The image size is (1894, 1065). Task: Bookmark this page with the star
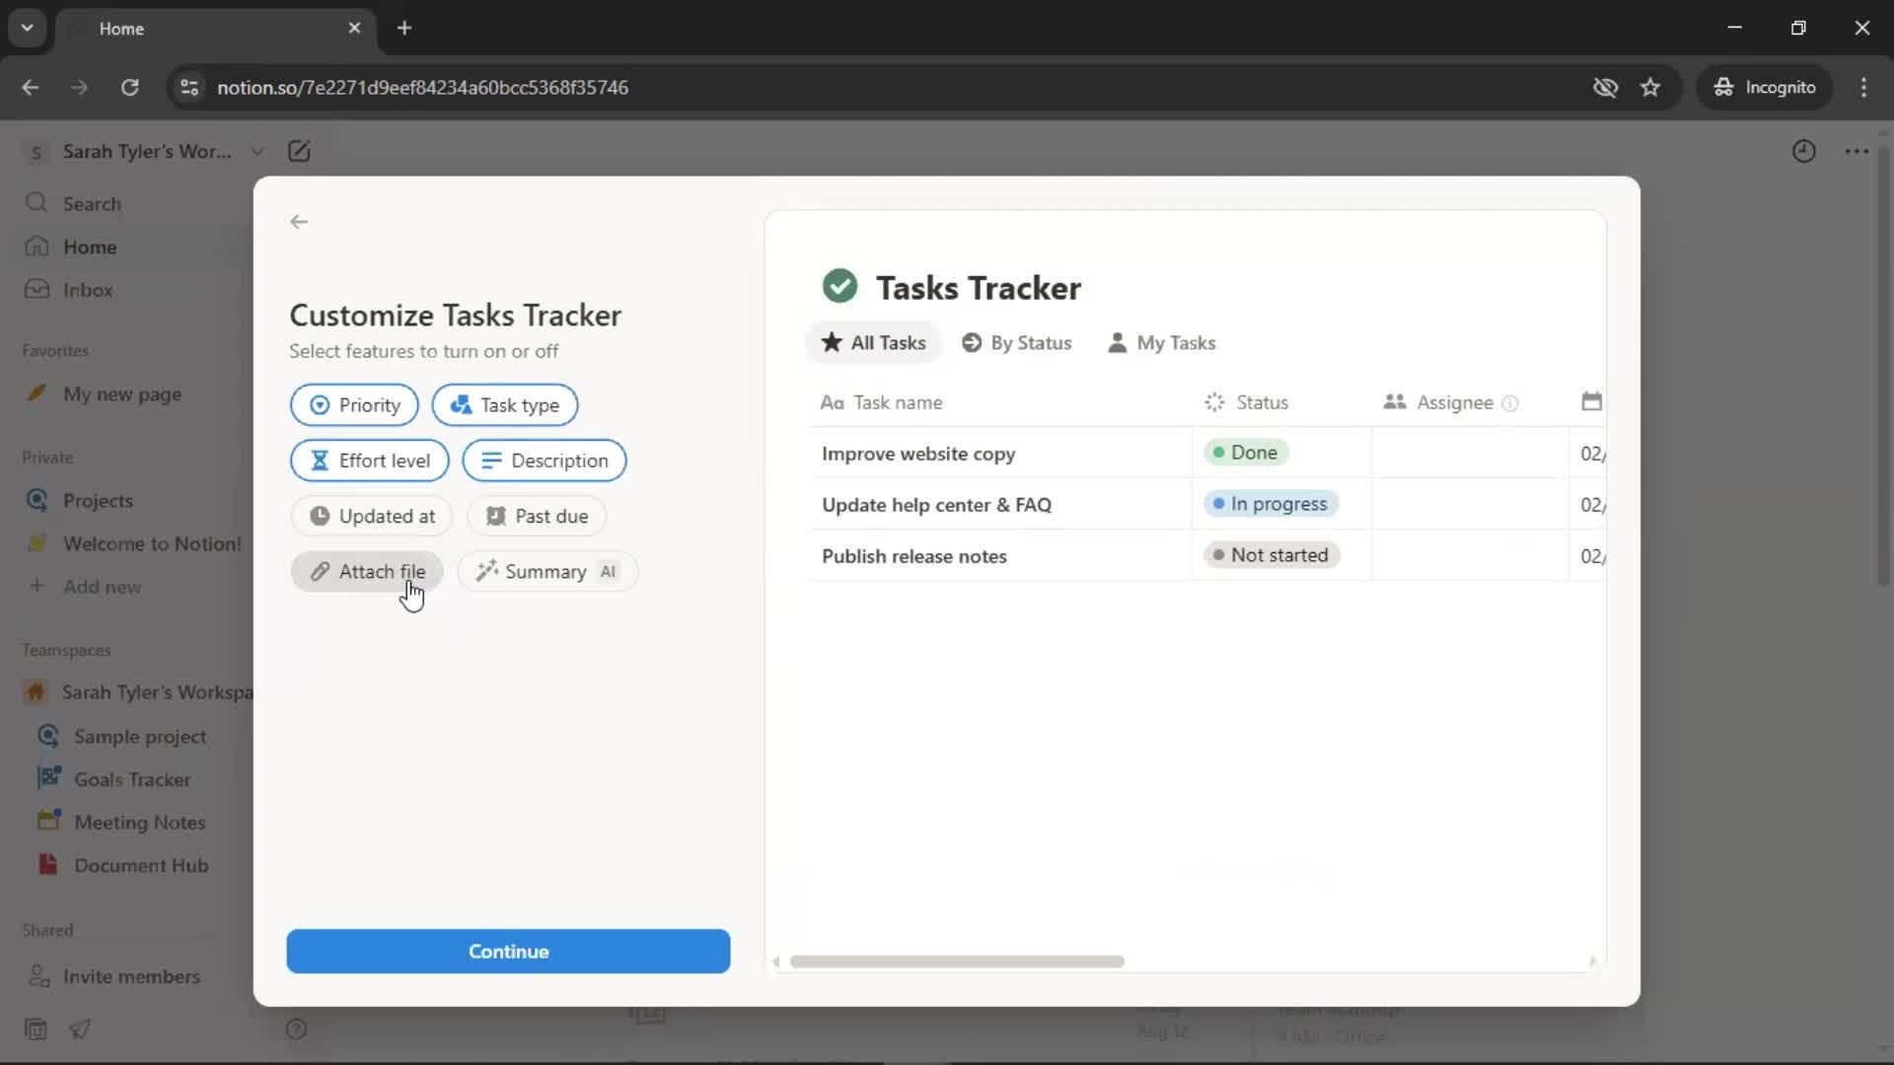tap(1650, 88)
